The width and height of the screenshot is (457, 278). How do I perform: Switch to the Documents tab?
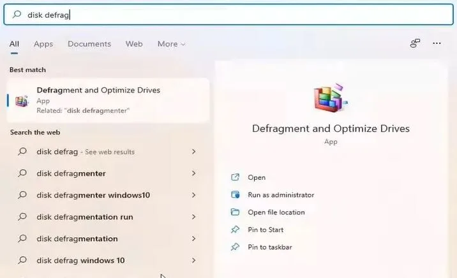(89, 44)
